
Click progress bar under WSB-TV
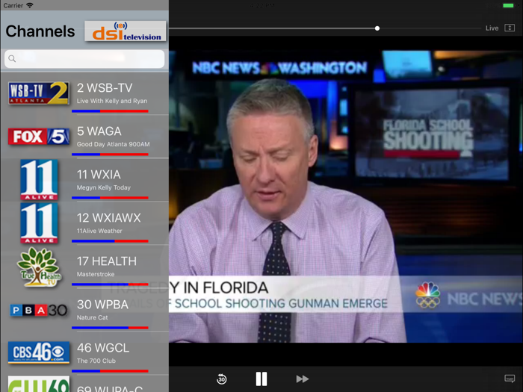click(110, 111)
